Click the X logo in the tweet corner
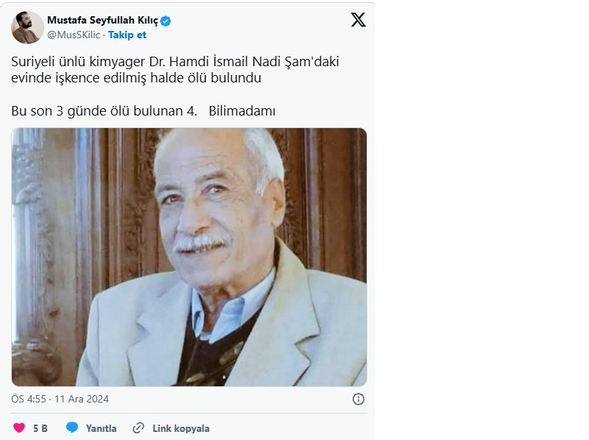The image size is (589, 440). click(358, 20)
